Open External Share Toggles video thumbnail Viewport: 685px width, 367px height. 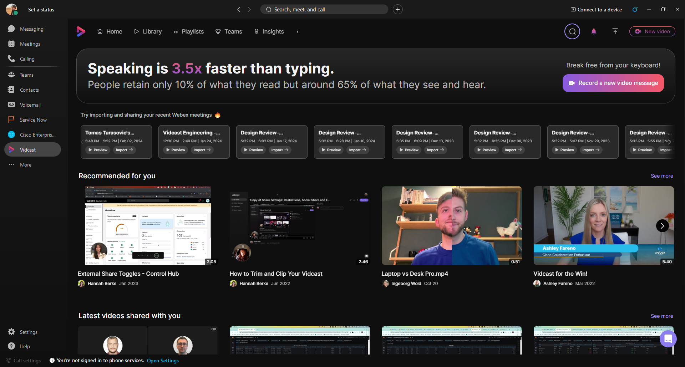(x=148, y=225)
